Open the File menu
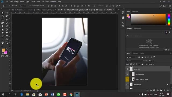172x97 pixels. (7, 2)
